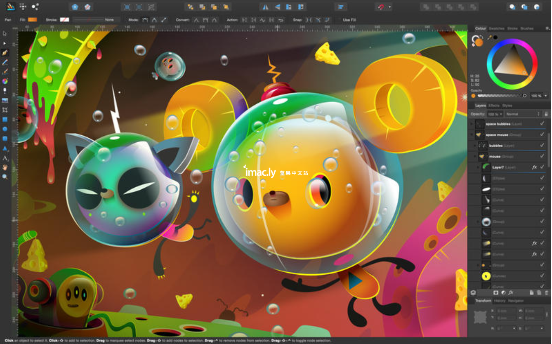552x344 pixels.
Task: Switch to the Styles tab
Action: tap(507, 106)
